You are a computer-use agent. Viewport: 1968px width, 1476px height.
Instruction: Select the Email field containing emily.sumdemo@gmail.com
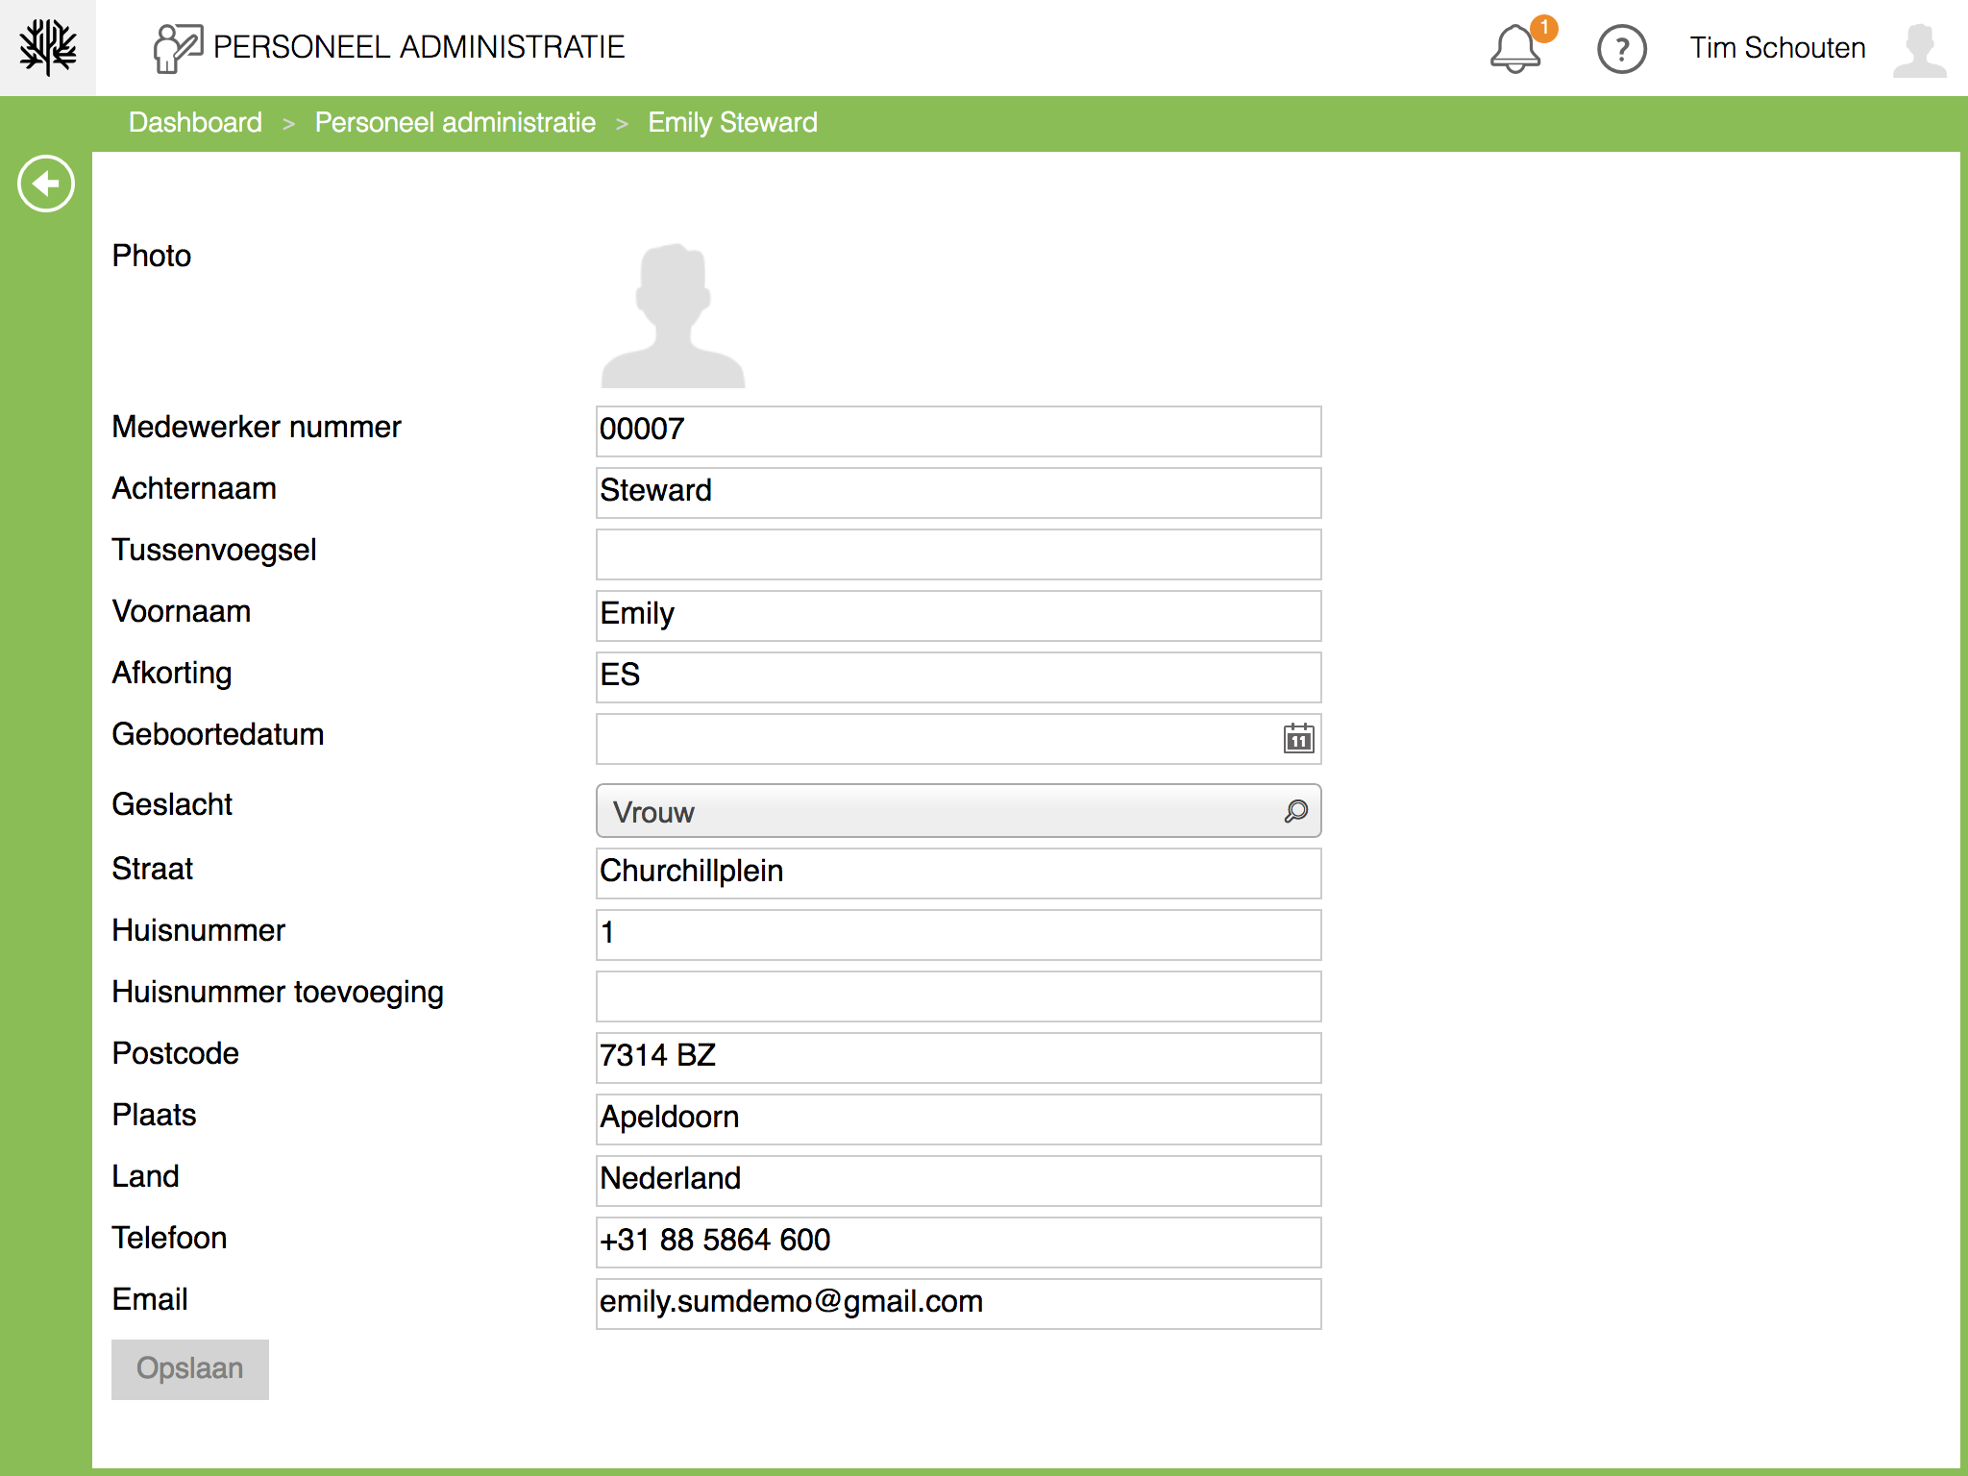point(957,1303)
